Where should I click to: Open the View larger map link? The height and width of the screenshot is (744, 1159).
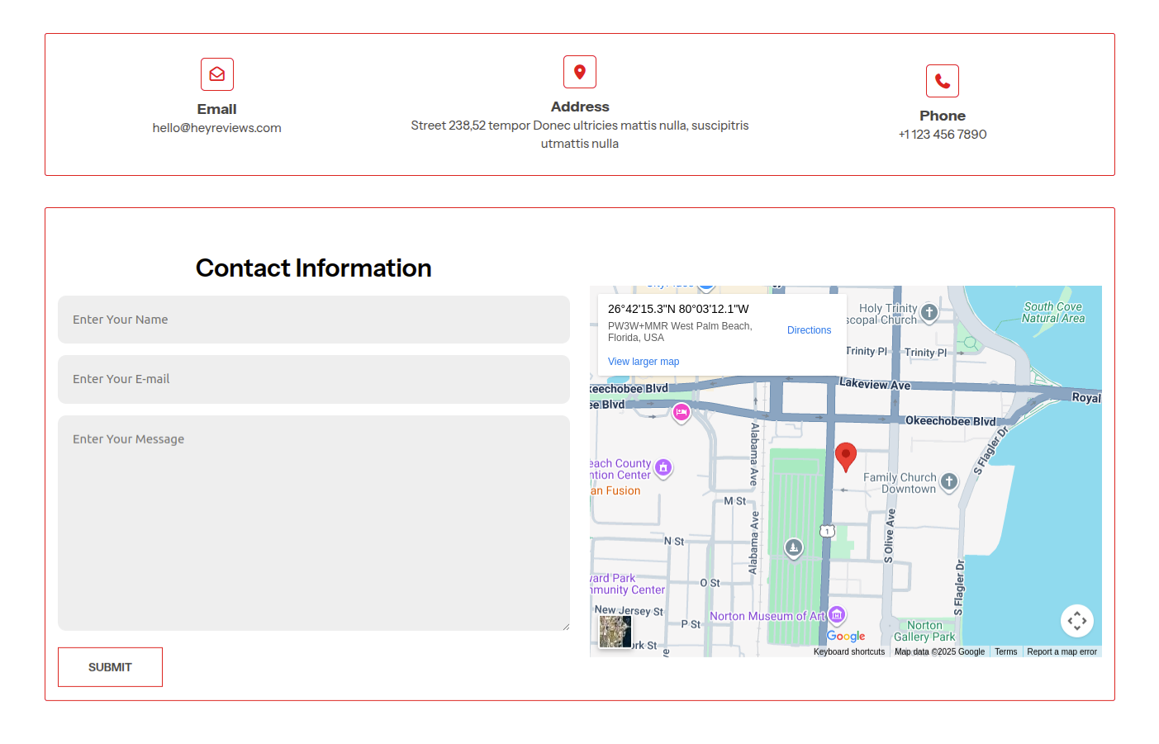pyautogui.click(x=644, y=362)
